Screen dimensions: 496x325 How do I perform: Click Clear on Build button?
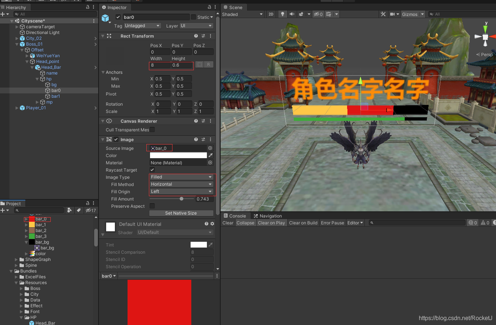303,223
